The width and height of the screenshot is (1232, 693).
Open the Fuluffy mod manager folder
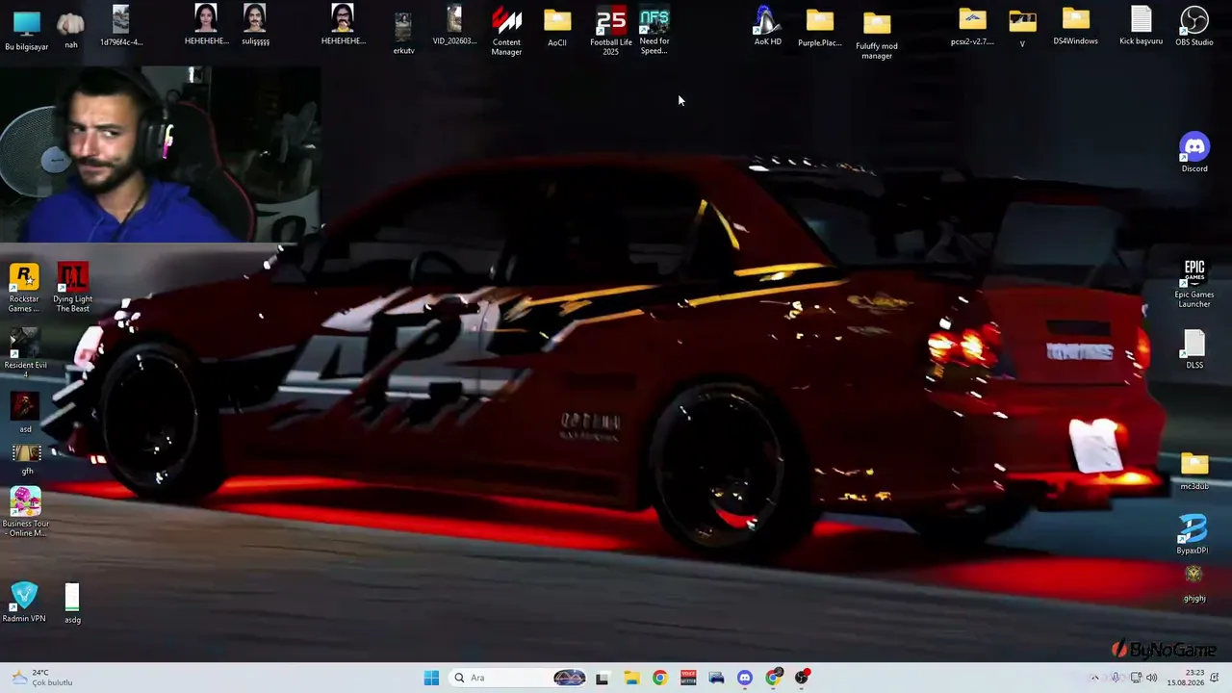point(877,36)
